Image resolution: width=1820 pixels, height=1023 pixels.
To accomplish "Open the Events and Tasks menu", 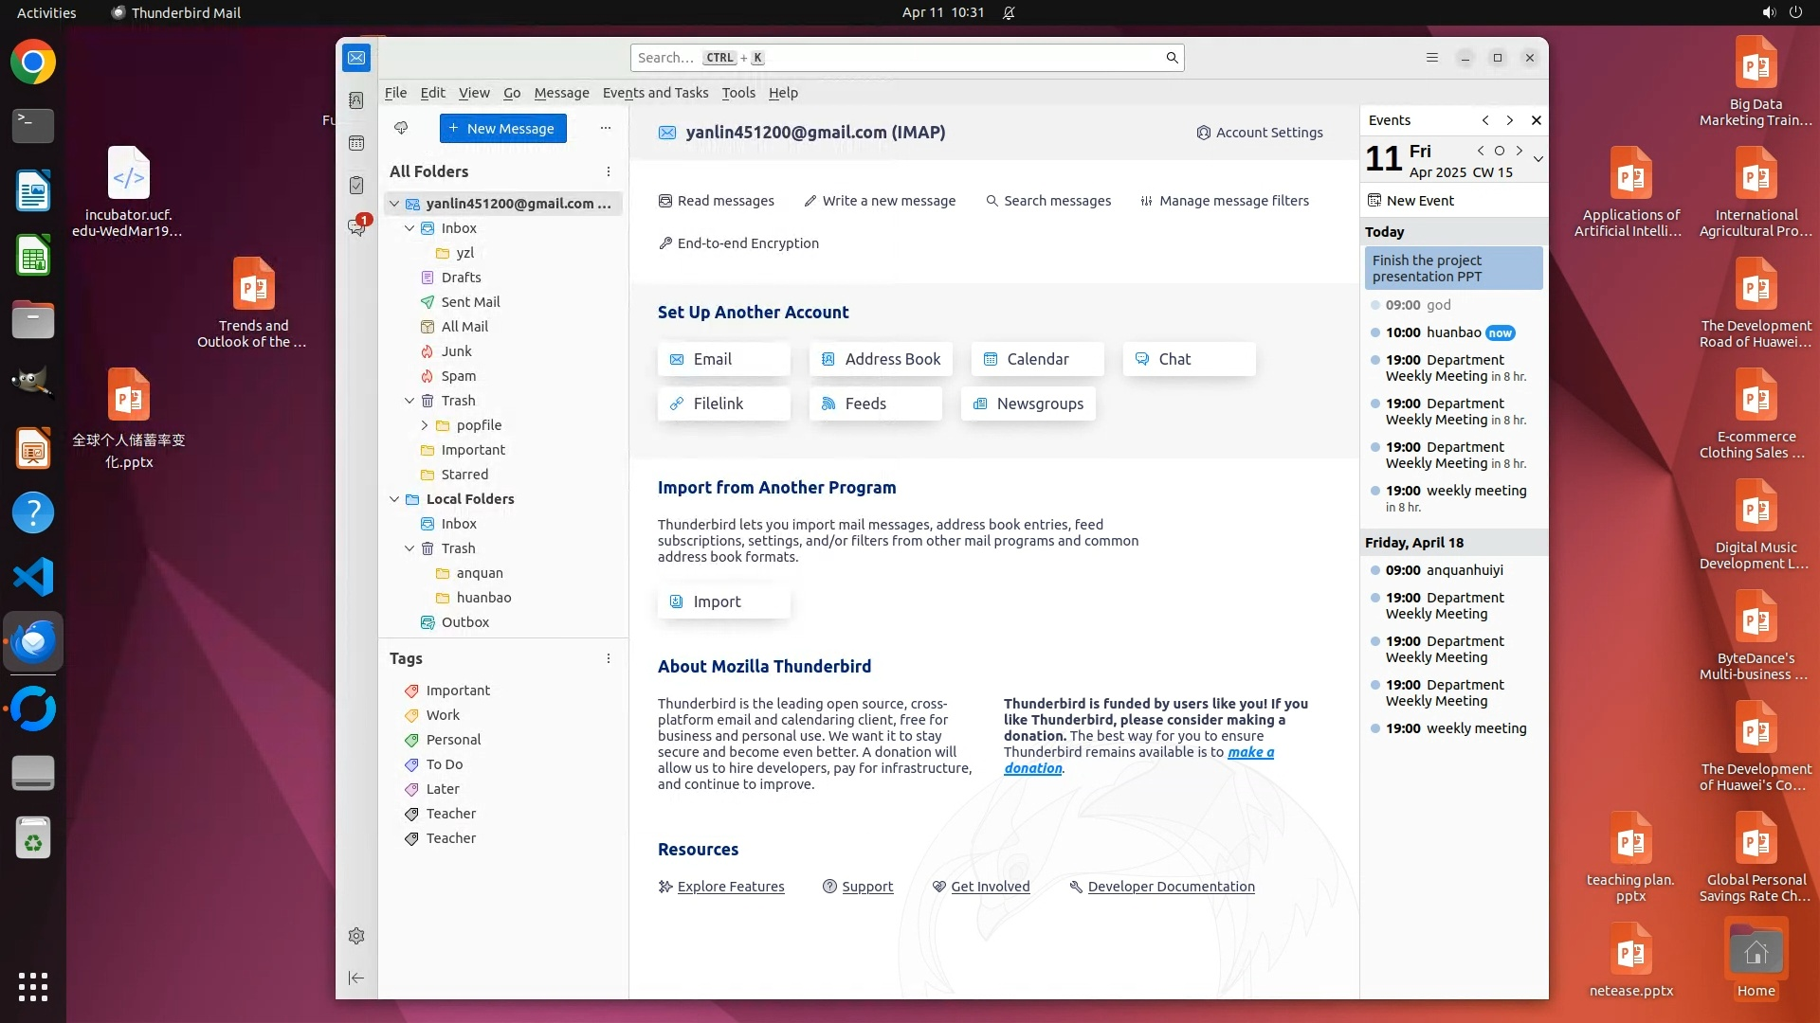I will (x=655, y=93).
